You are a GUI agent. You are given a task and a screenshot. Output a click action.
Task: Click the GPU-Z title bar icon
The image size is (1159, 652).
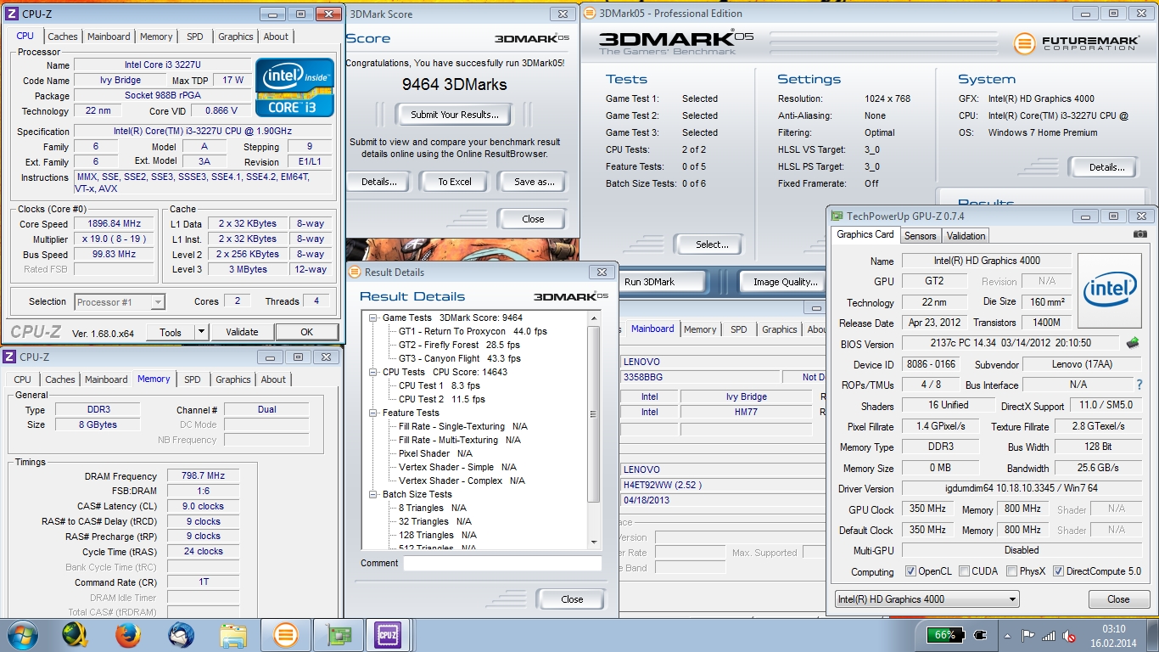coord(837,216)
